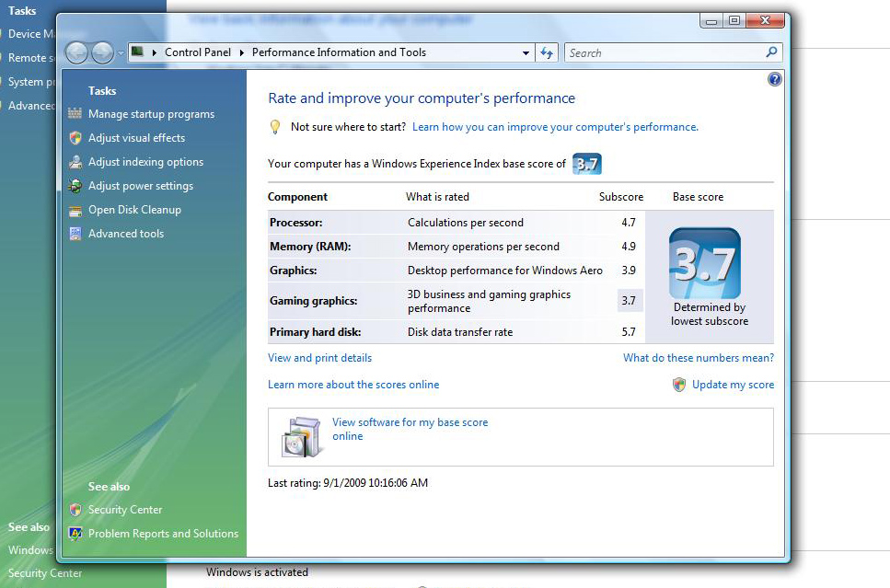The height and width of the screenshot is (588, 890).
Task: Click the Forward arrow button
Action: coord(102,53)
